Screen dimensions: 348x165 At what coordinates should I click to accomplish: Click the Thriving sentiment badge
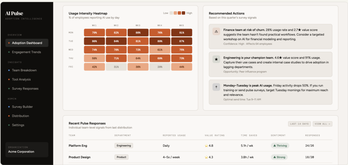(280, 146)
